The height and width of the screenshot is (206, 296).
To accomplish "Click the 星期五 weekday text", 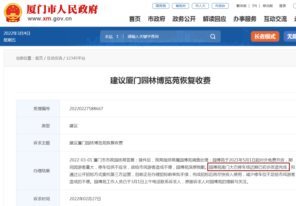I will click(x=10, y=40).
